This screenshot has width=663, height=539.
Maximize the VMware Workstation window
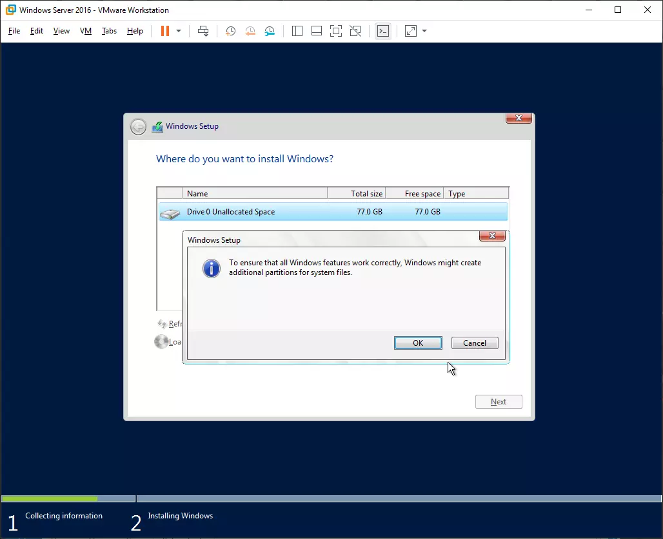pyautogui.click(x=618, y=10)
